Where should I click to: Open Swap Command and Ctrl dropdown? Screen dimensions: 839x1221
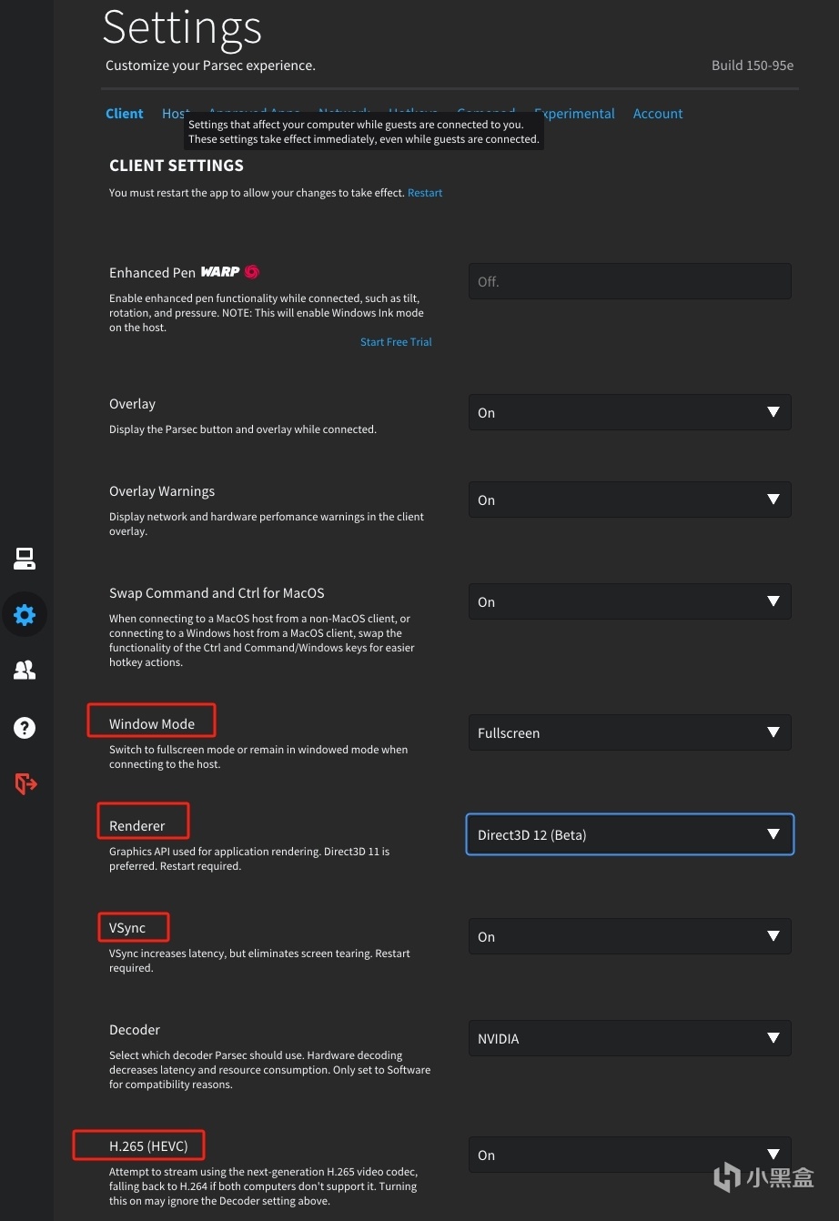pyautogui.click(x=629, y=601)
